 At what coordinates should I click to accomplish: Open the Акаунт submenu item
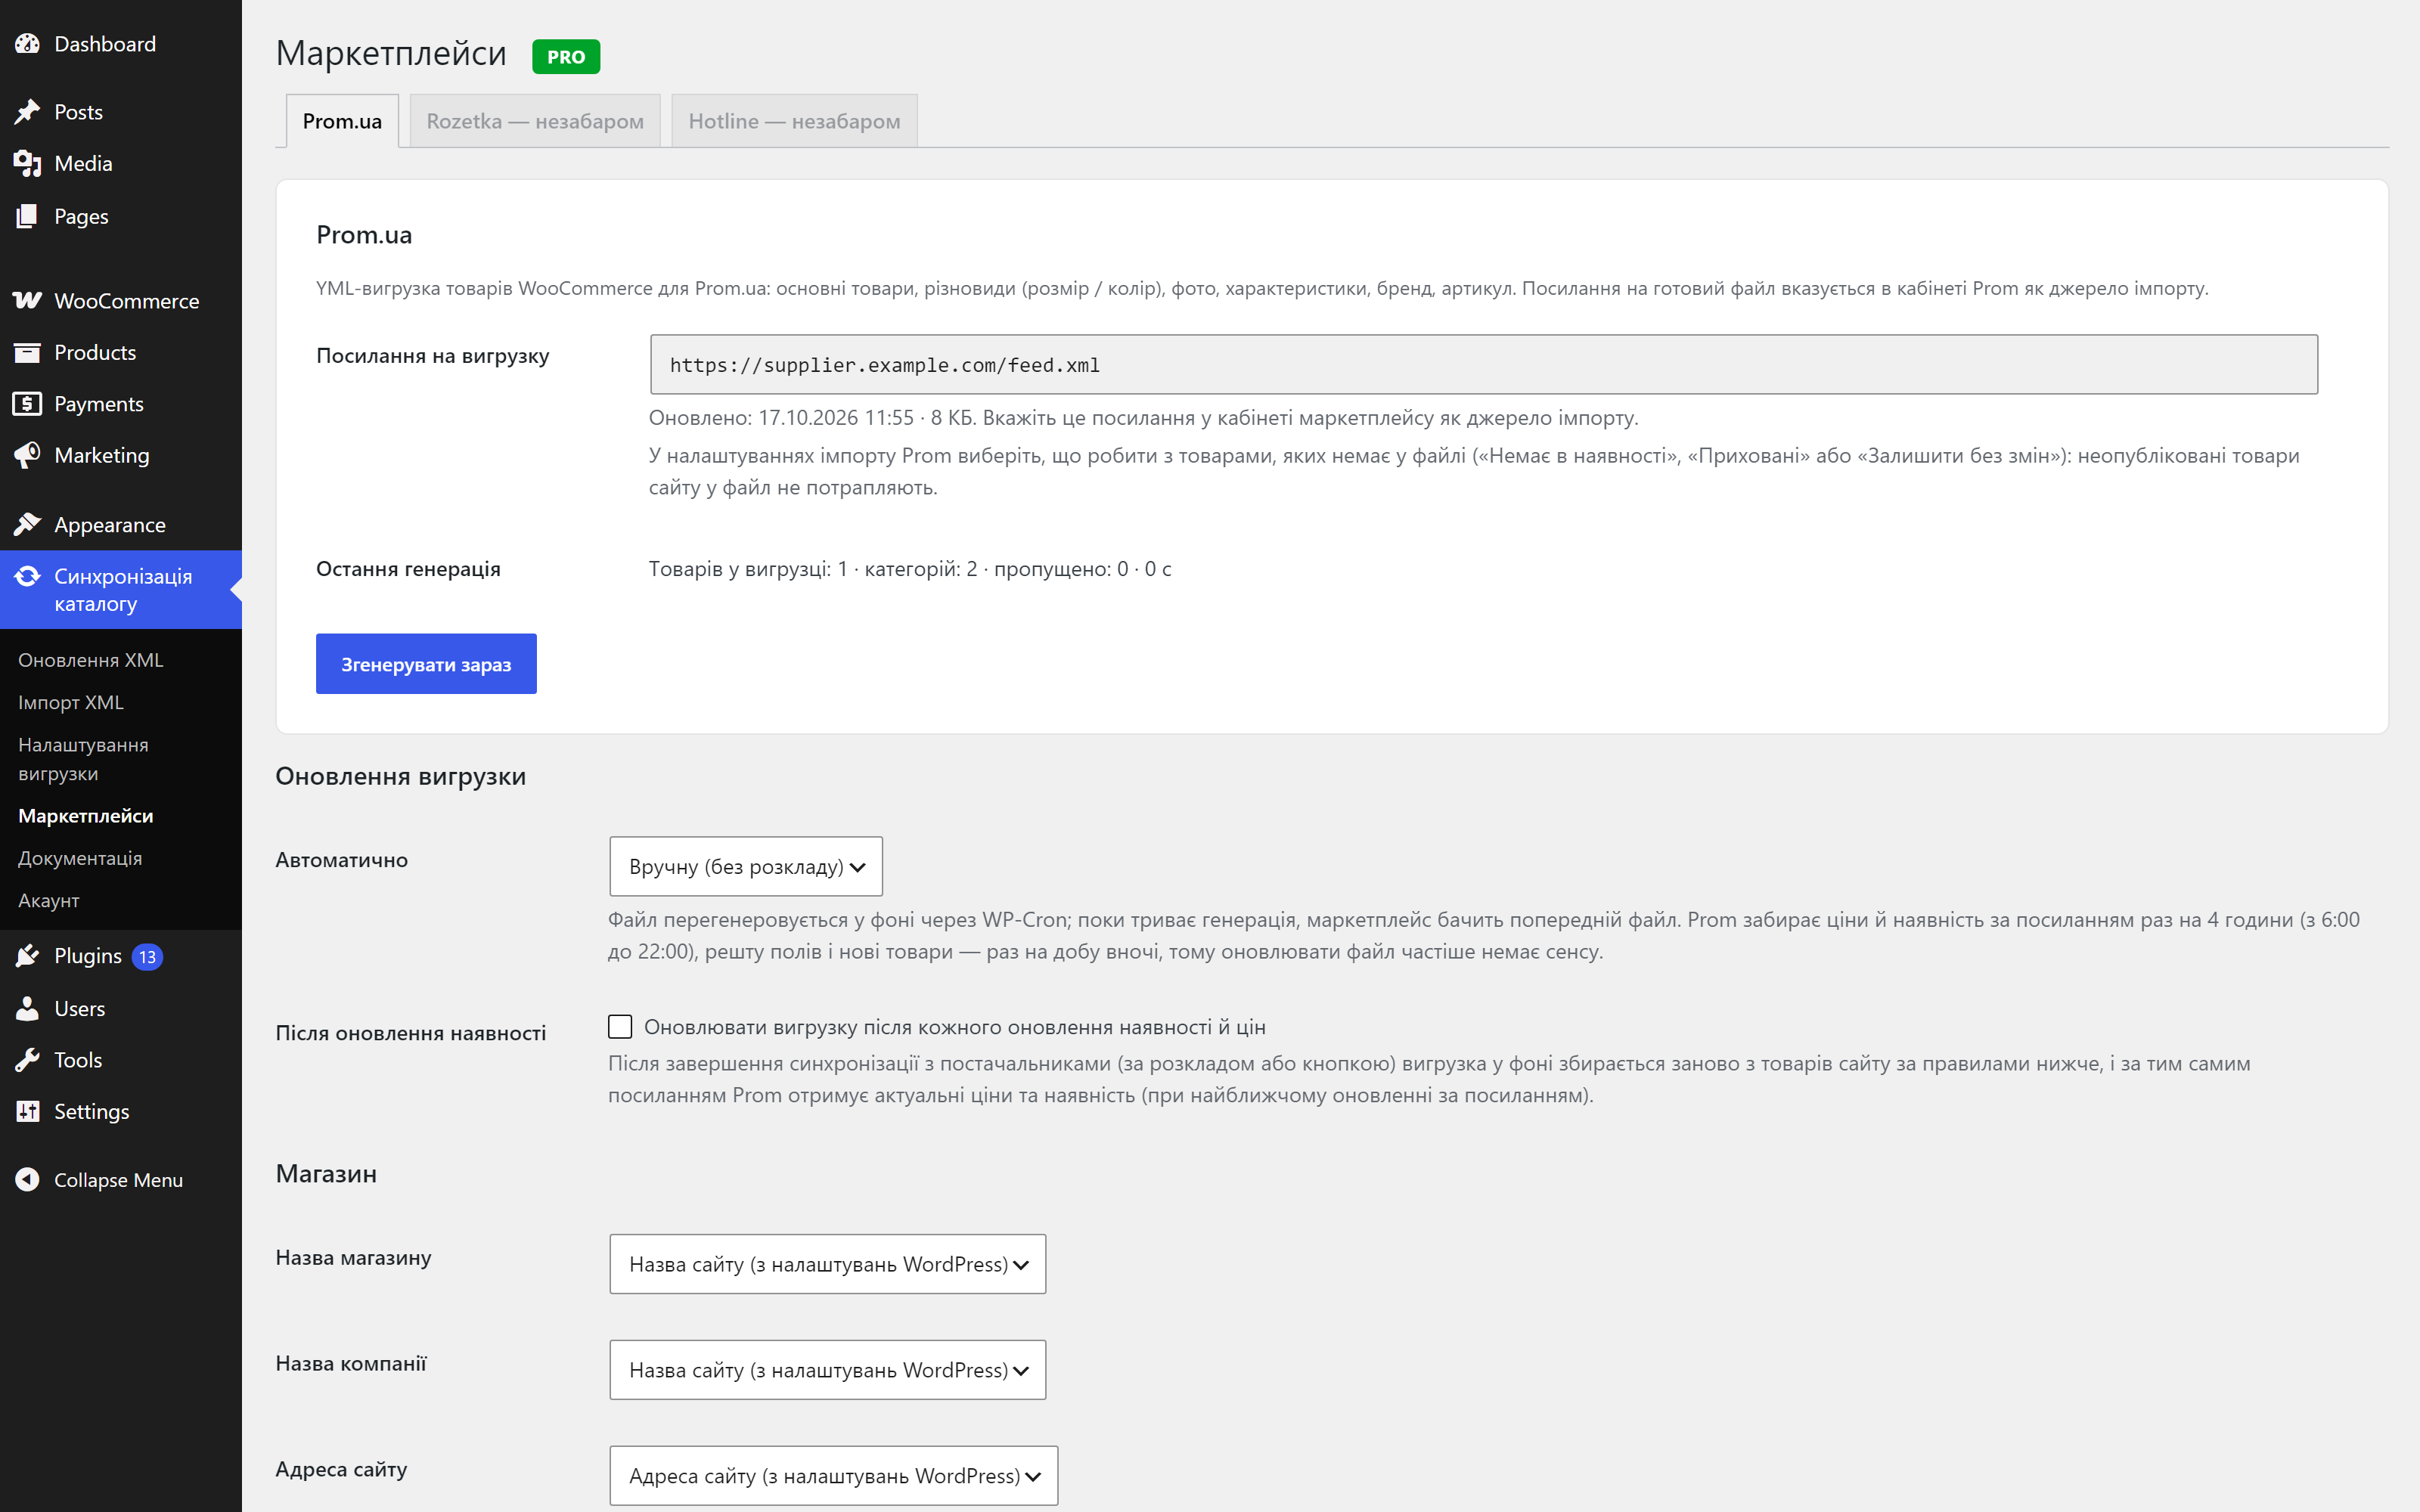tap(49, 900)
